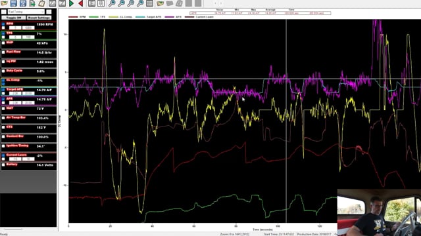Click the CL Comp legend entry

(x=120, y=17)
